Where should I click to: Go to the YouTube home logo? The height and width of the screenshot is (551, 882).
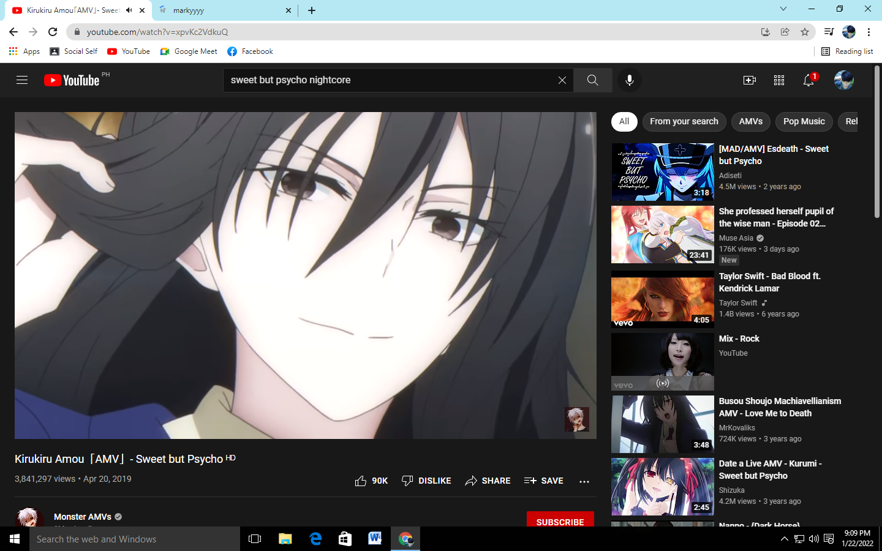[x=72, y=80]
